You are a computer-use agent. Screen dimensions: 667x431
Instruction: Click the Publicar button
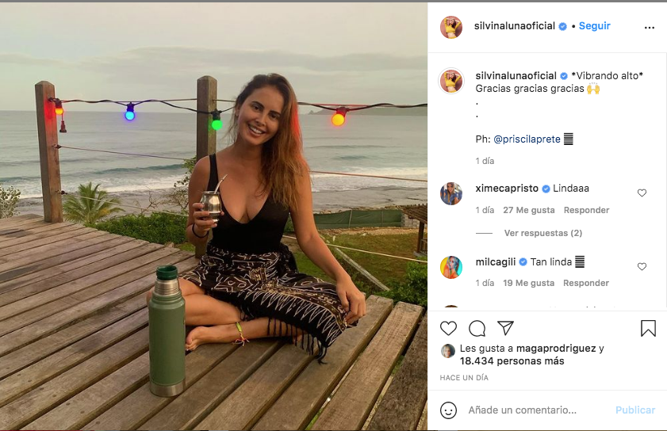pyautogui.click(x=635, y=410)
